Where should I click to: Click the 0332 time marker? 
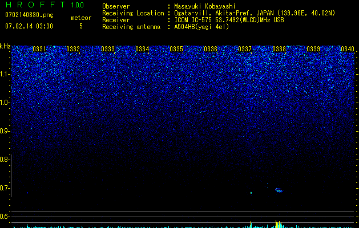[x=73, y=49]
